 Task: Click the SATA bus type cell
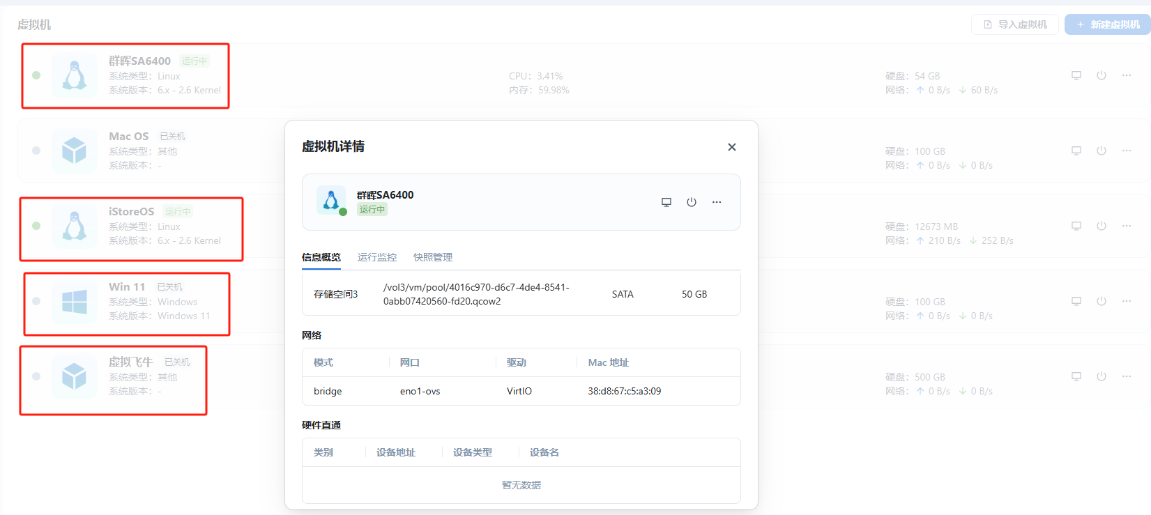pos(623,294)
